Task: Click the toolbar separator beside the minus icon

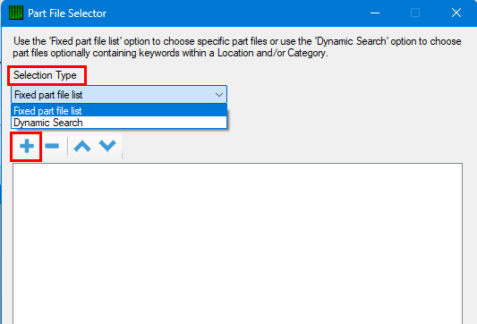Action: click(x=67, y=146)
